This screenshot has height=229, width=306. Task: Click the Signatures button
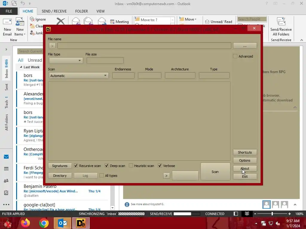pyautogui.click(x=60, y=166)
